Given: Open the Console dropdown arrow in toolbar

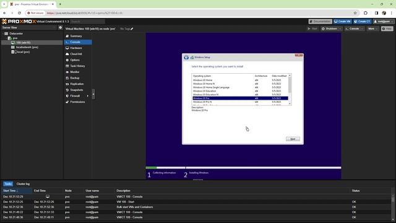Looking at the screenshot, I should pos(362,29).
